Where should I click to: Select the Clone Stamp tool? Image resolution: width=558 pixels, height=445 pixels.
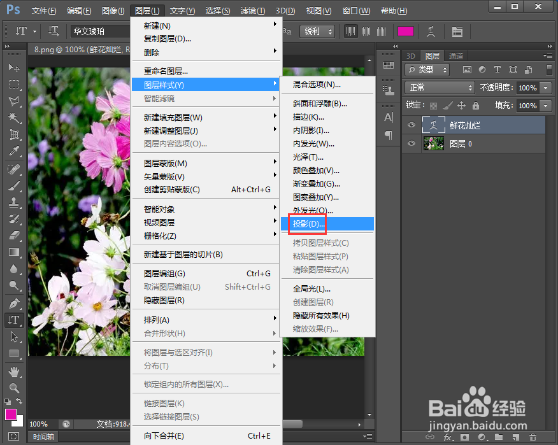point(14,202)
